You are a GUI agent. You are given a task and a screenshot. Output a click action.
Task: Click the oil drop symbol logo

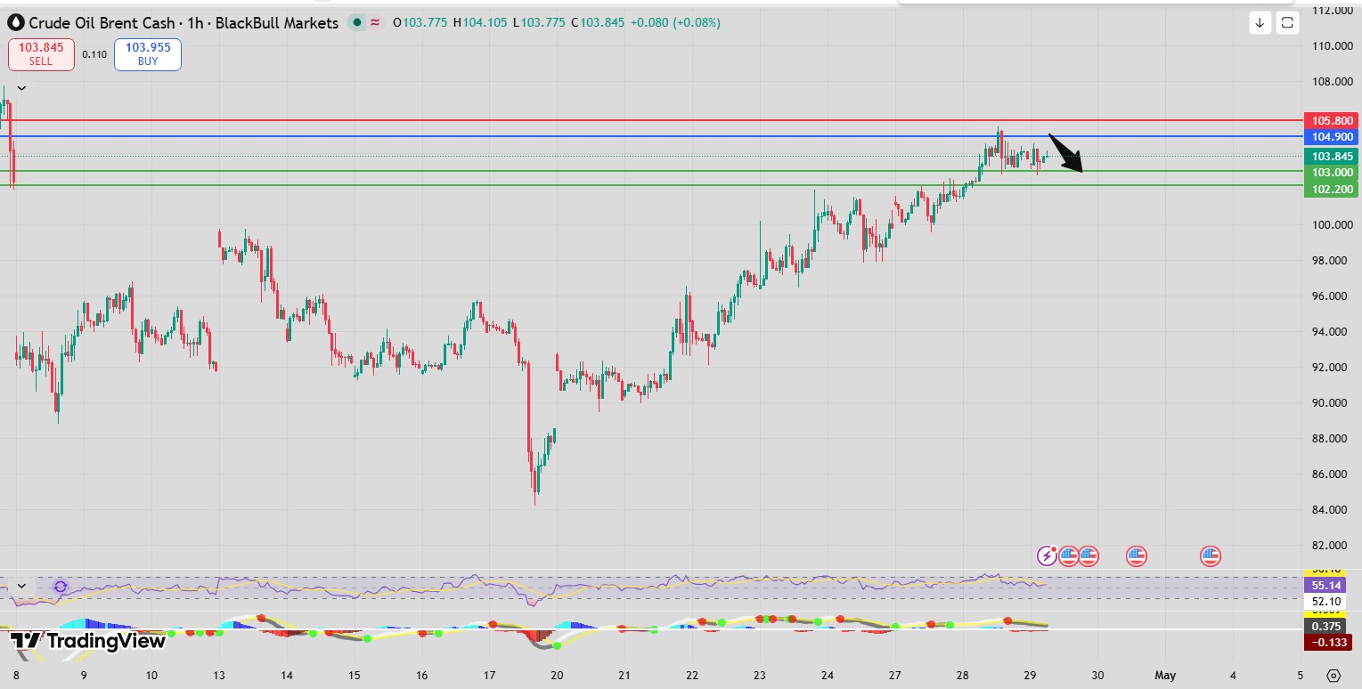pyautogui.click(x=15, y=23)
